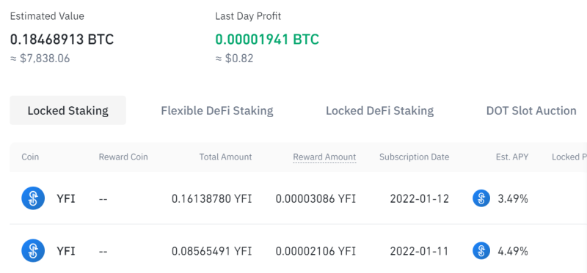Open Locked DeFi Staking tab
The image size is (587, 273).
pos(379,111)
